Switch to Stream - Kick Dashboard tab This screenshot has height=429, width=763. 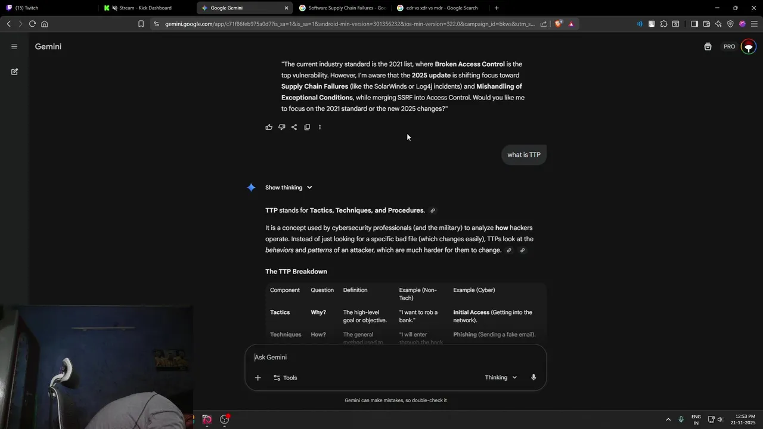pyautogui.click(x=145, y=8)
